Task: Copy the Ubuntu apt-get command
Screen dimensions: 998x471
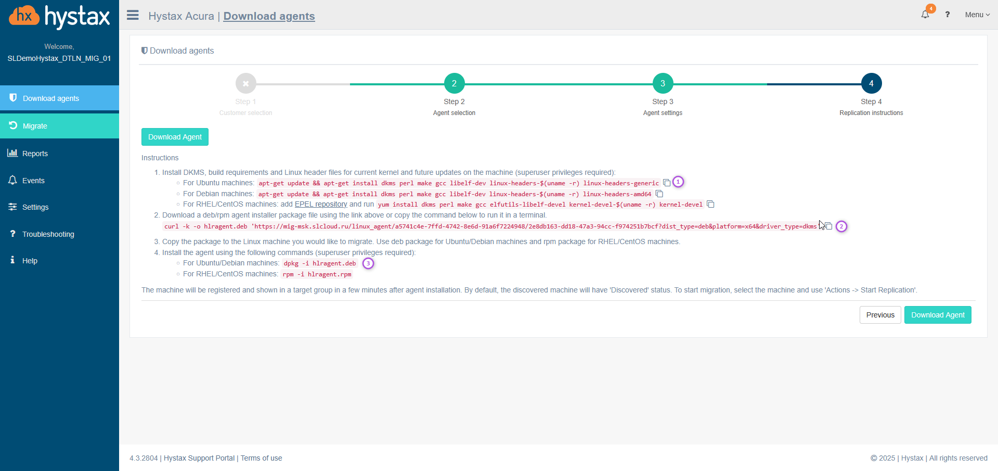Action: pos(666,183)
